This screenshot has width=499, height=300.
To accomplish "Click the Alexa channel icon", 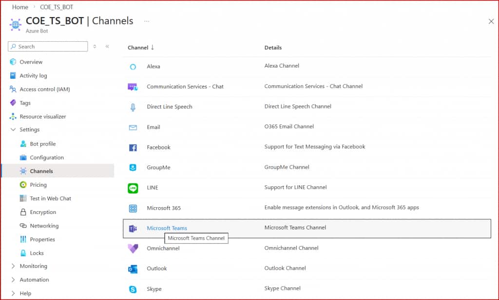I will pos(133,67).
